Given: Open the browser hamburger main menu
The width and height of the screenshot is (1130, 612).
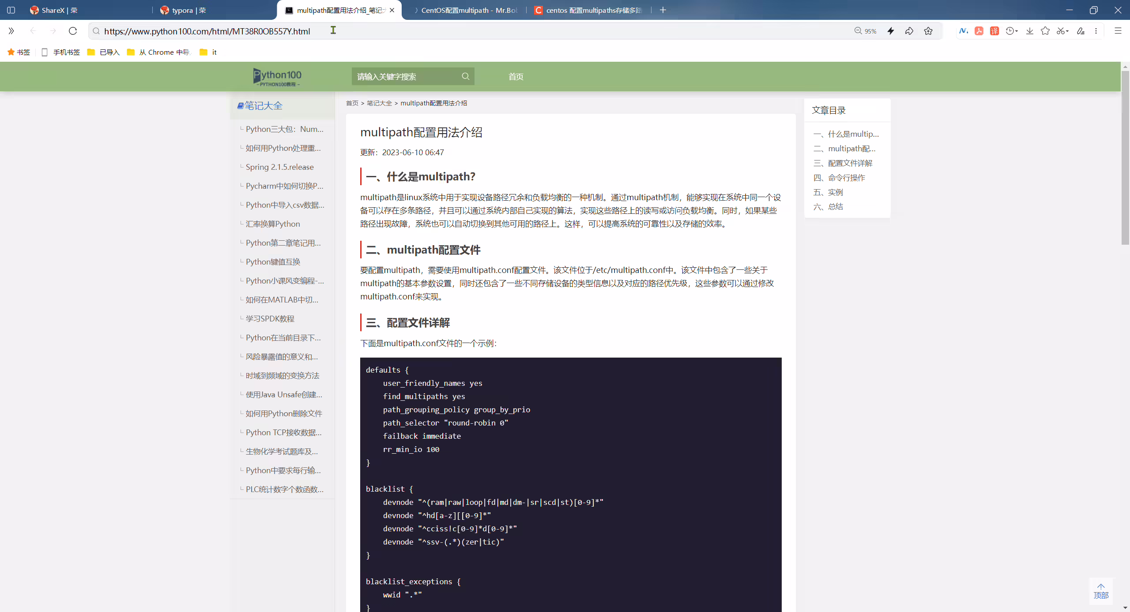Looking at the screenshot, I should point(1118,31).
